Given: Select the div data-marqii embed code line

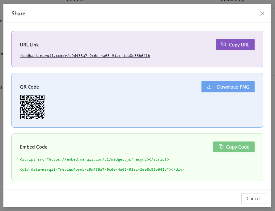Looking at the screenshot, I should [102, 169].
